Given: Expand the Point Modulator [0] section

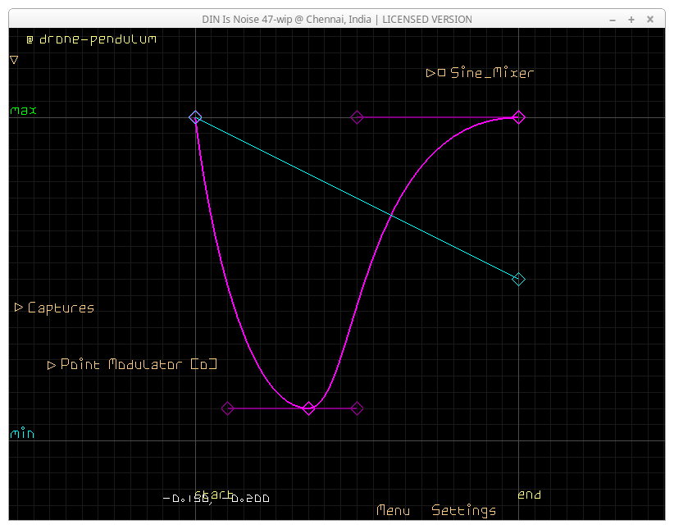Looking at the screenshot, I should click(x=52, y=365).
